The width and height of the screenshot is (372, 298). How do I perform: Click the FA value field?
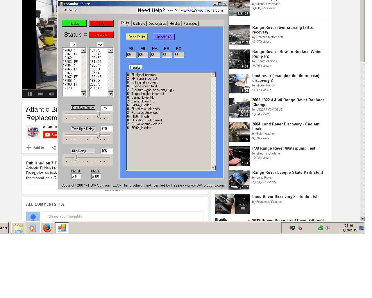pos(155,55)
